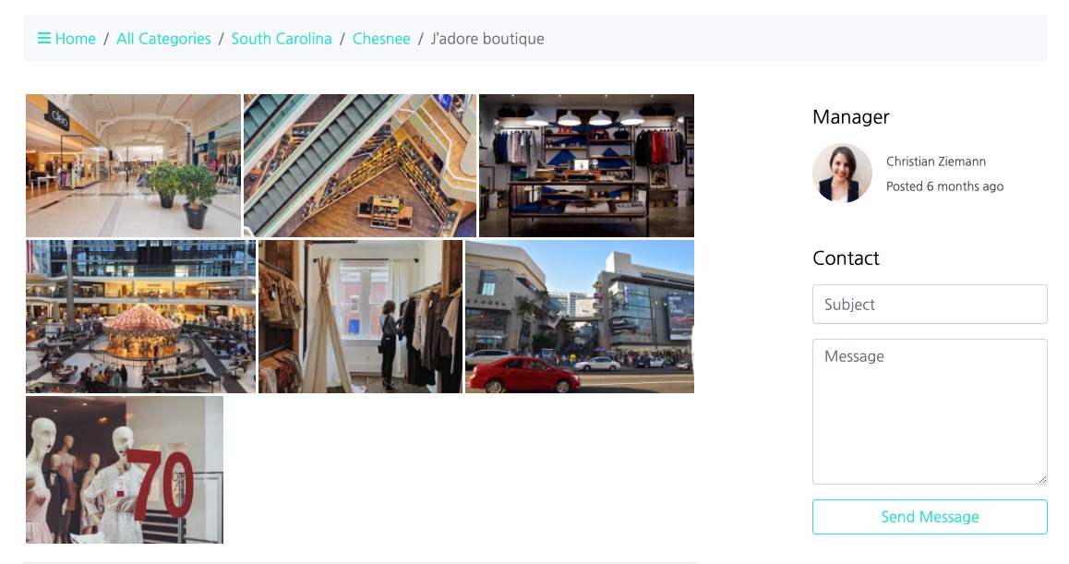Open the Chesnee breadcrumb link
Image resolution: width=1069 pixels, height=564 pixels.
click(381, 39)
